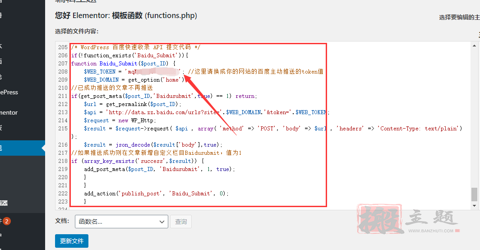
Task: Click the heading '您好 Elementor: 模板函数 (functions.php)'
Action: pos(126,15)
